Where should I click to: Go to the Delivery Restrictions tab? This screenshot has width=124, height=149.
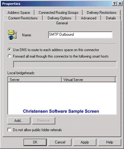[x=102, y=13]
